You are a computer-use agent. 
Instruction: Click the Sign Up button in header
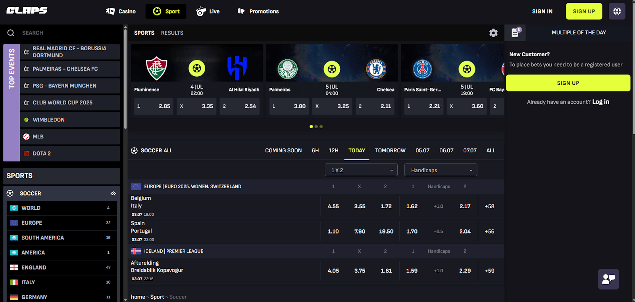pos(584,11)
